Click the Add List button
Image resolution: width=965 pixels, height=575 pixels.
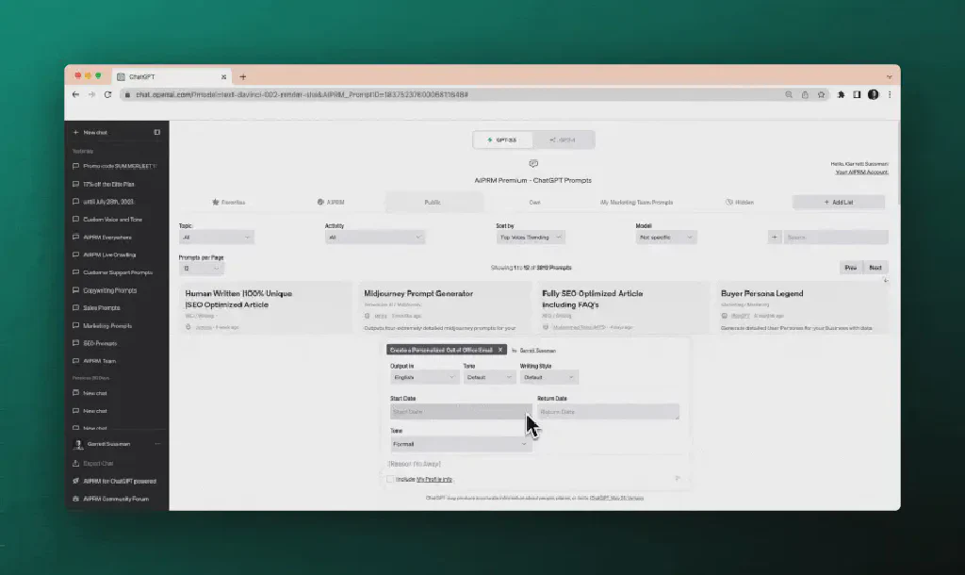coord(838,202)
